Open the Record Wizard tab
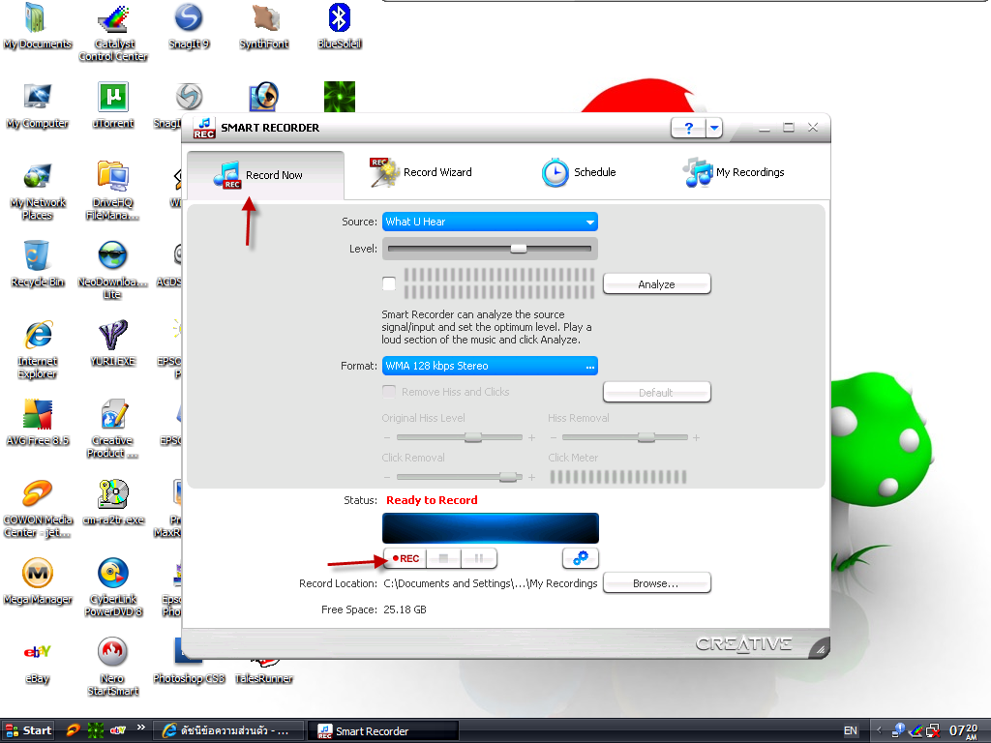 (421, 172)
